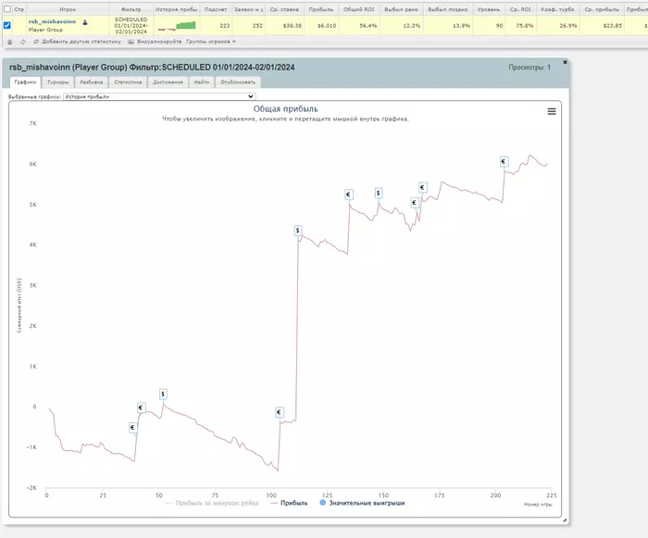The width and height of the screenshot is (648, 538).
Task: Click the 'Общая прибыль' chart title
Action: [x=285, y=108]
